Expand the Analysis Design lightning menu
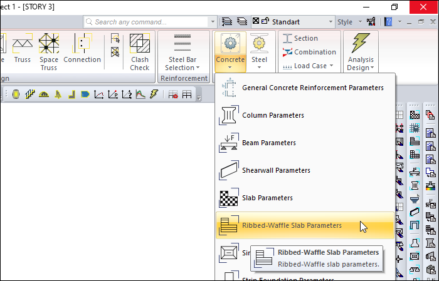This screenshot has height=281, width=439. (361, 51)
